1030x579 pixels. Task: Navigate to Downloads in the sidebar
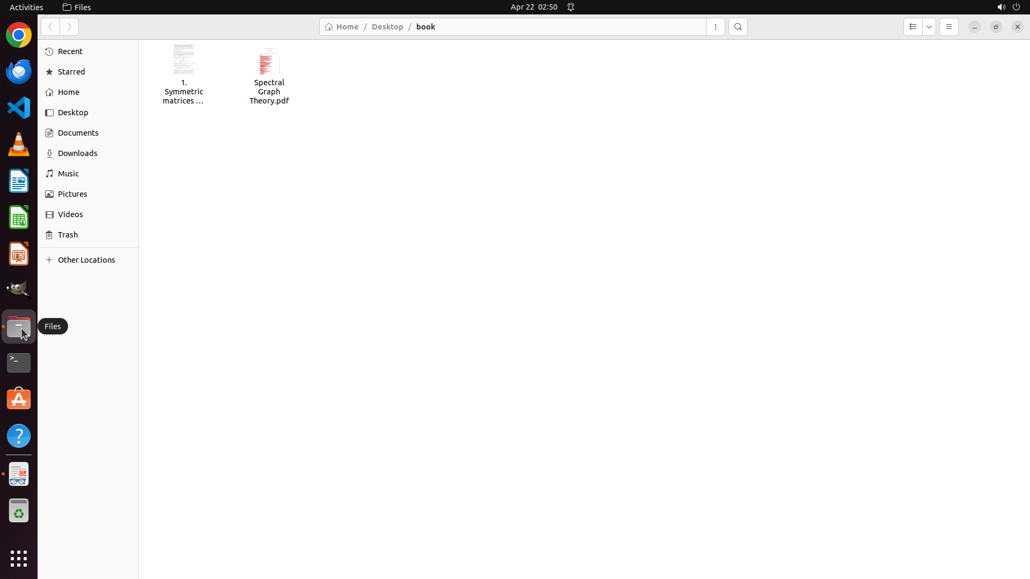[x=77, y=153]
